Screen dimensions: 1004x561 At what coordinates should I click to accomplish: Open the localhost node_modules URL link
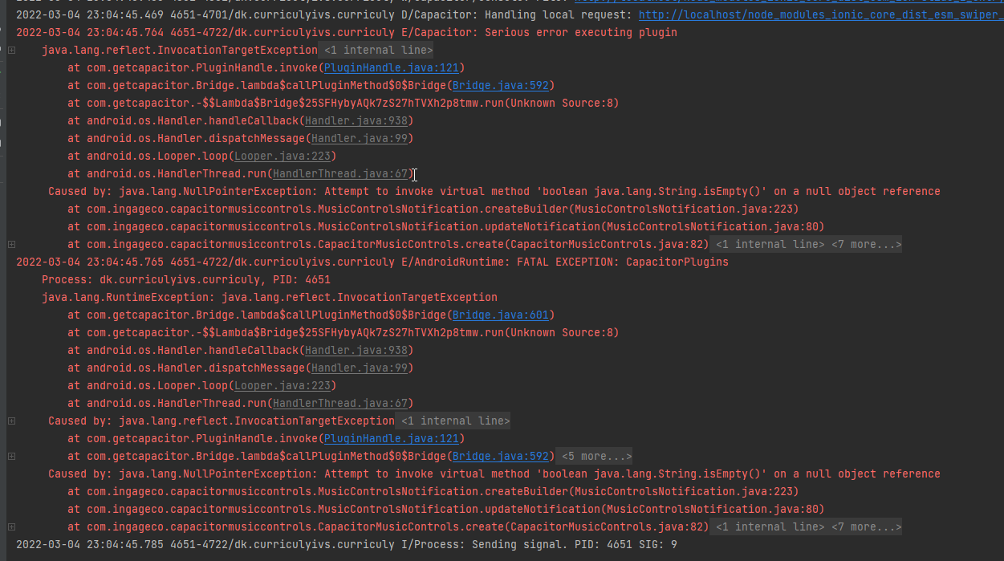(x=821, y=14)
